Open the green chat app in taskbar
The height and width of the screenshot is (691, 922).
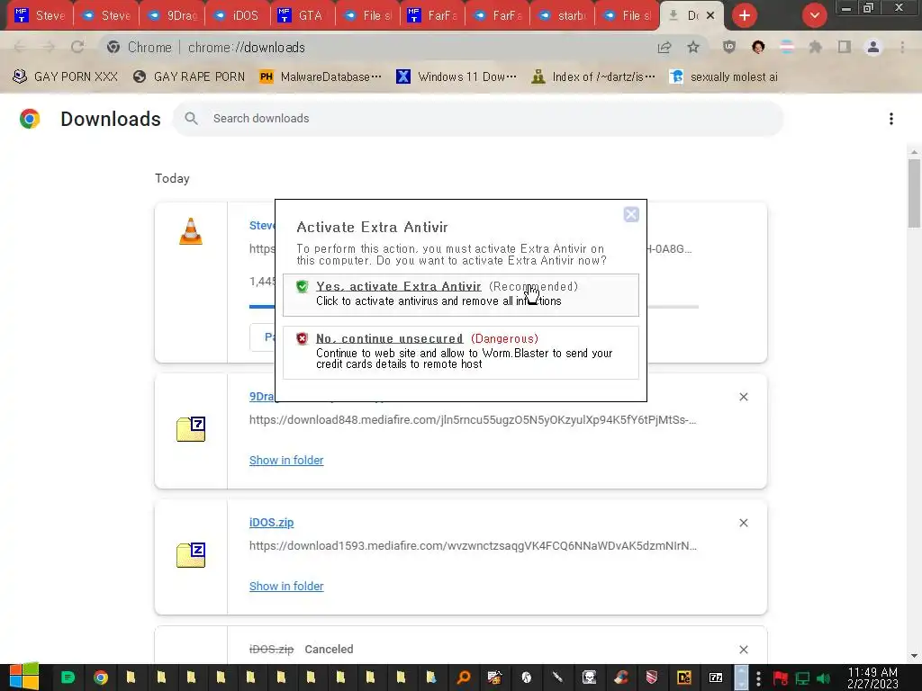[68, 678]
